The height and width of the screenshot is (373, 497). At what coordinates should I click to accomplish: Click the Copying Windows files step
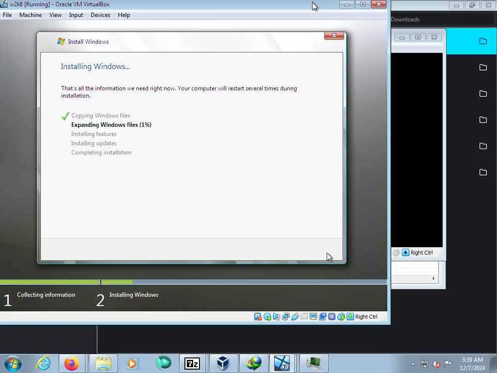[100, 116]
